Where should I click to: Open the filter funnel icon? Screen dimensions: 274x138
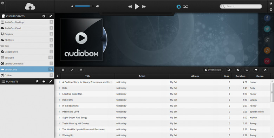tap(256, 70)
